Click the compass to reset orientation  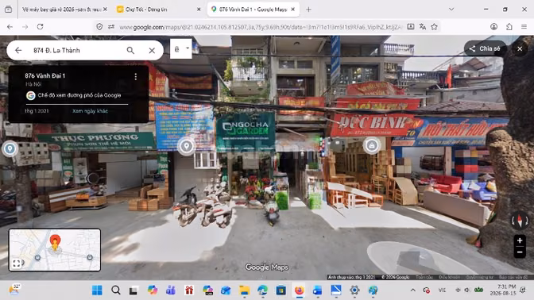pyautogui.click(x=520, y=221)
